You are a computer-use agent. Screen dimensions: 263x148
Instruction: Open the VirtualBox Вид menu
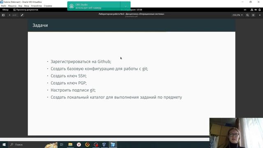[x=20, y=6]
